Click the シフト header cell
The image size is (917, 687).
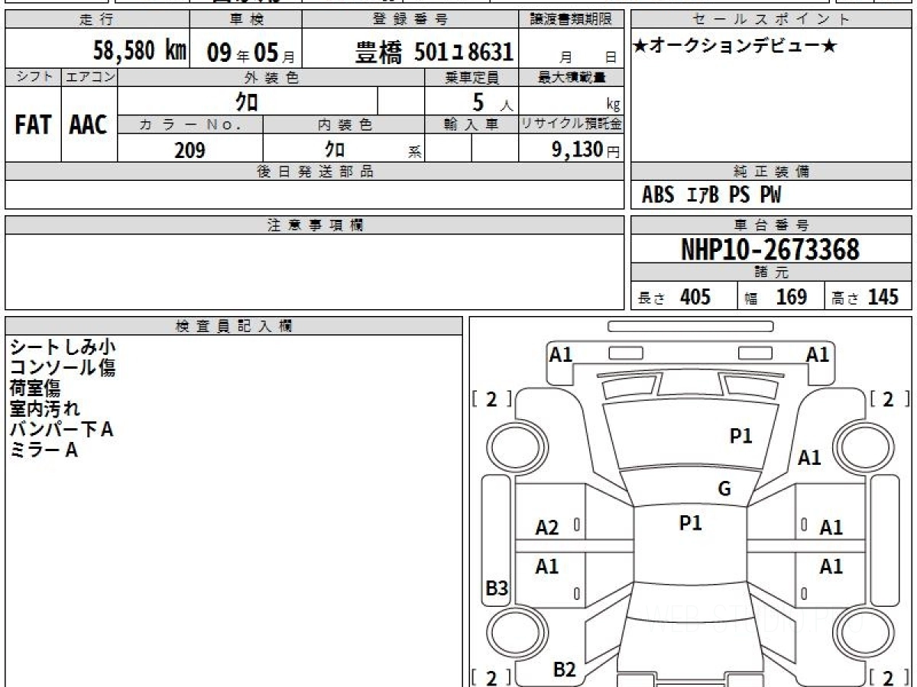tap(33, 77)
